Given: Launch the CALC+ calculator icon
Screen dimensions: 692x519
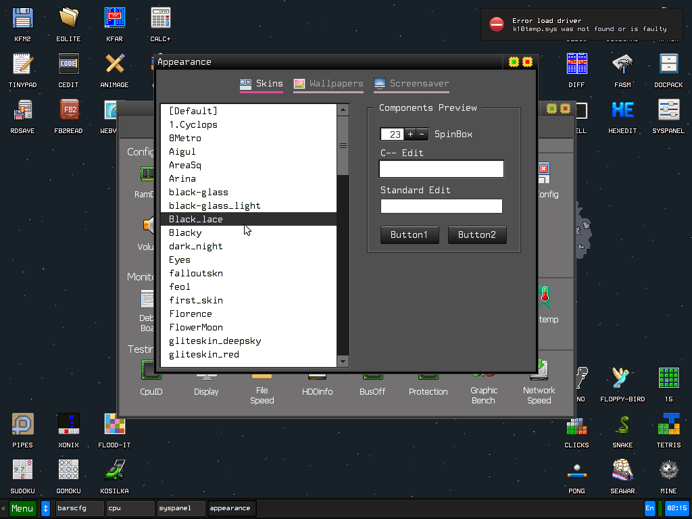Looking at the screenshot, I should (x=160, y=21).
